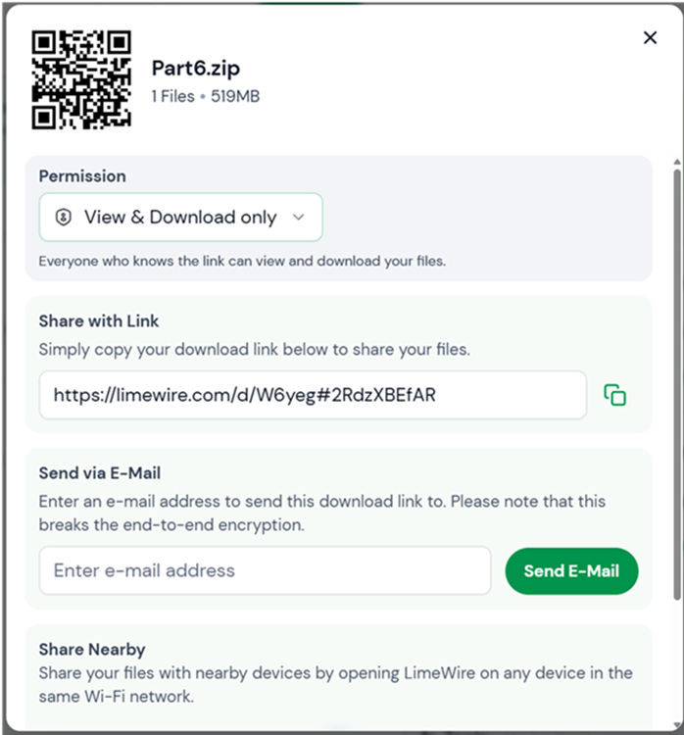This screenshot has width=684, height=735.
Task: Click the shield icon in the permission selector
Action: [x=64, y=217]
